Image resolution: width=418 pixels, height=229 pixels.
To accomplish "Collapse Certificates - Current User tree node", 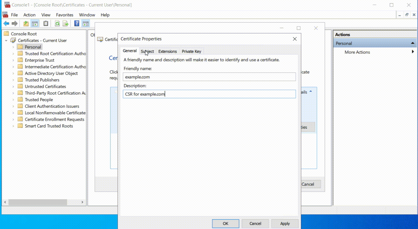I will point(6,40).
